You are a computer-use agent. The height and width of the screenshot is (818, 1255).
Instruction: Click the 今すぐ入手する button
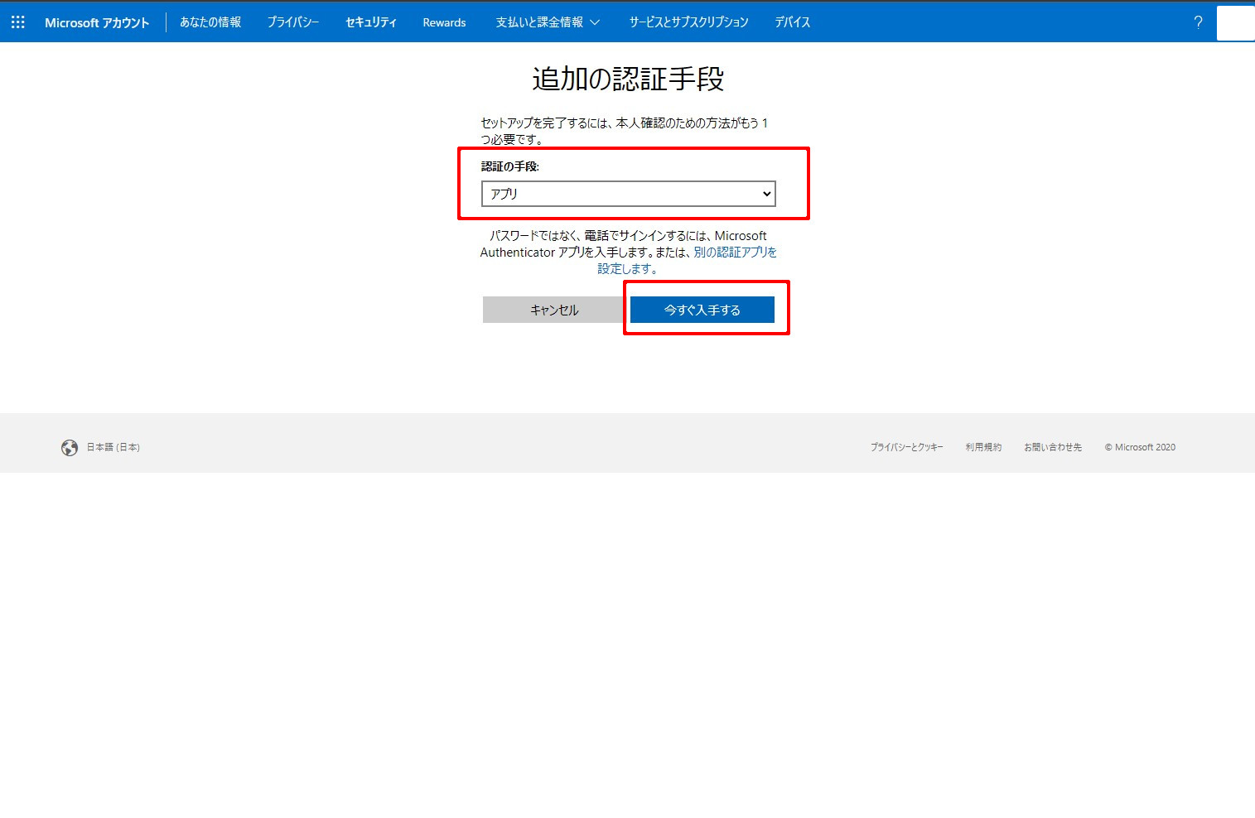[702, 310]
